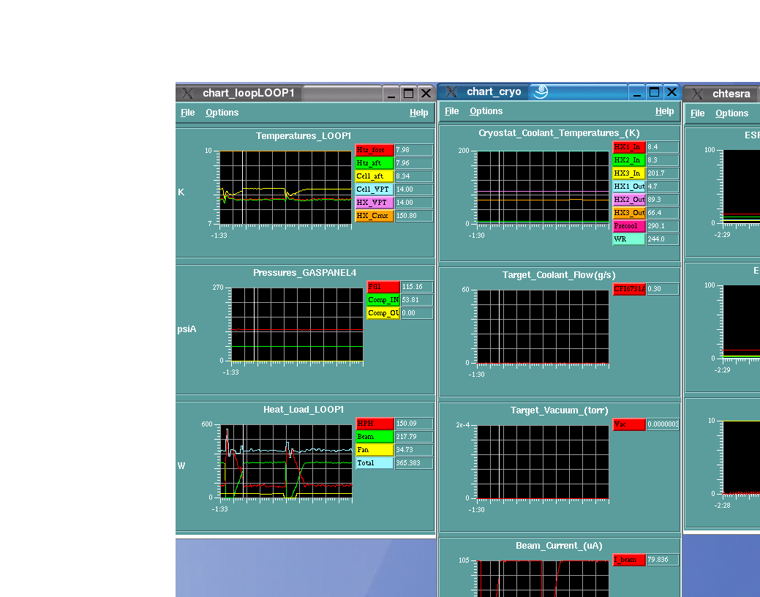Select the violet HX2_Out legend label
This screenshot has height=597, width=760.
pyautogui.click(x=628, y=199)
